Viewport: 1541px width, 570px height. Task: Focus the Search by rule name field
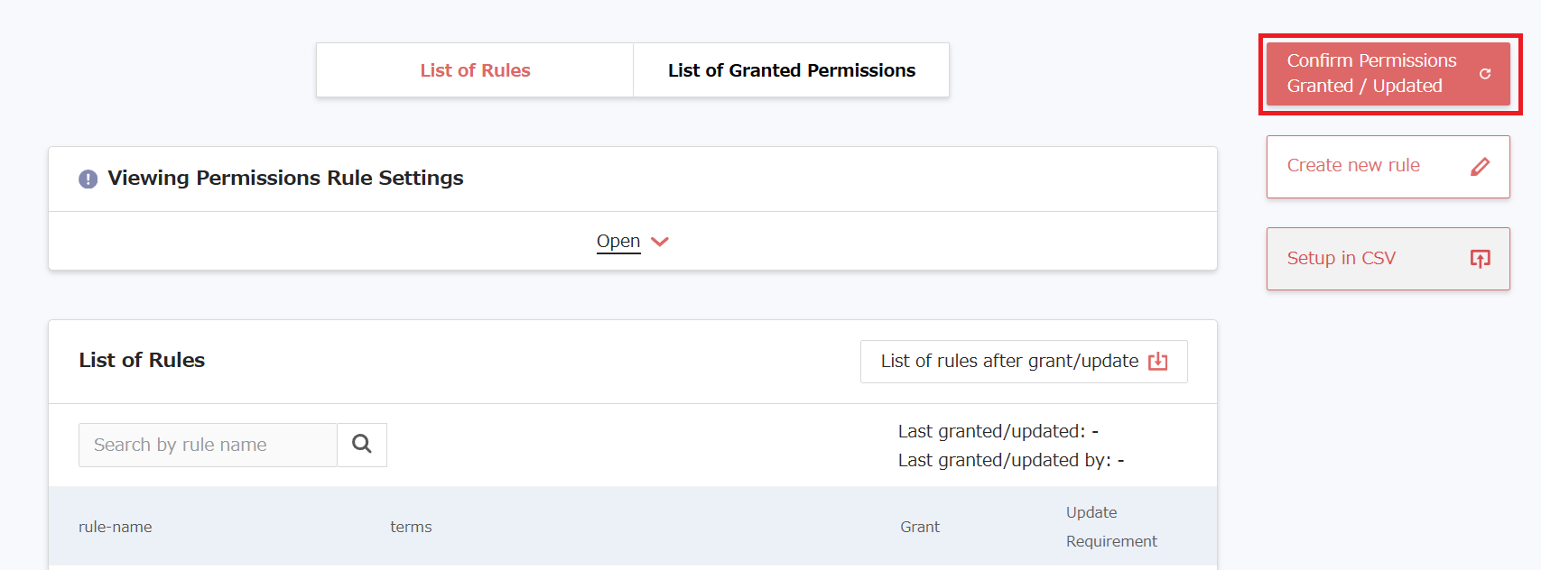coord(208,446)
